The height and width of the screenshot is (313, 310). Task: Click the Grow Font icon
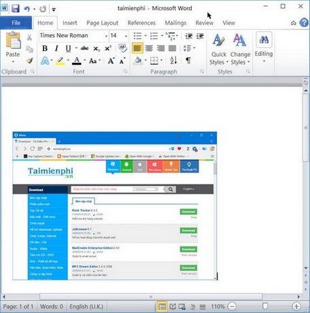click(111, 61)
